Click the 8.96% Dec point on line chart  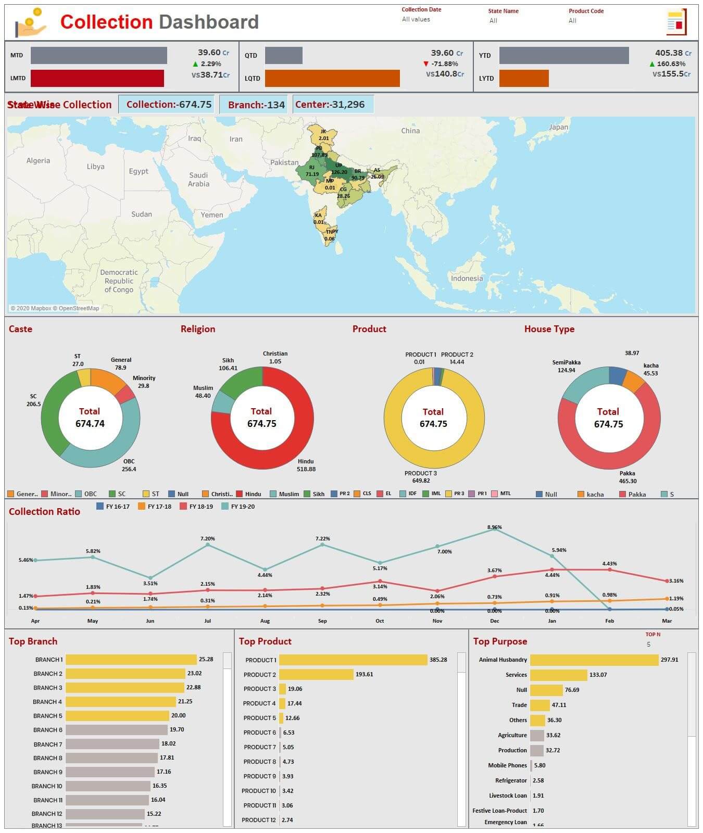coord(494,530)
